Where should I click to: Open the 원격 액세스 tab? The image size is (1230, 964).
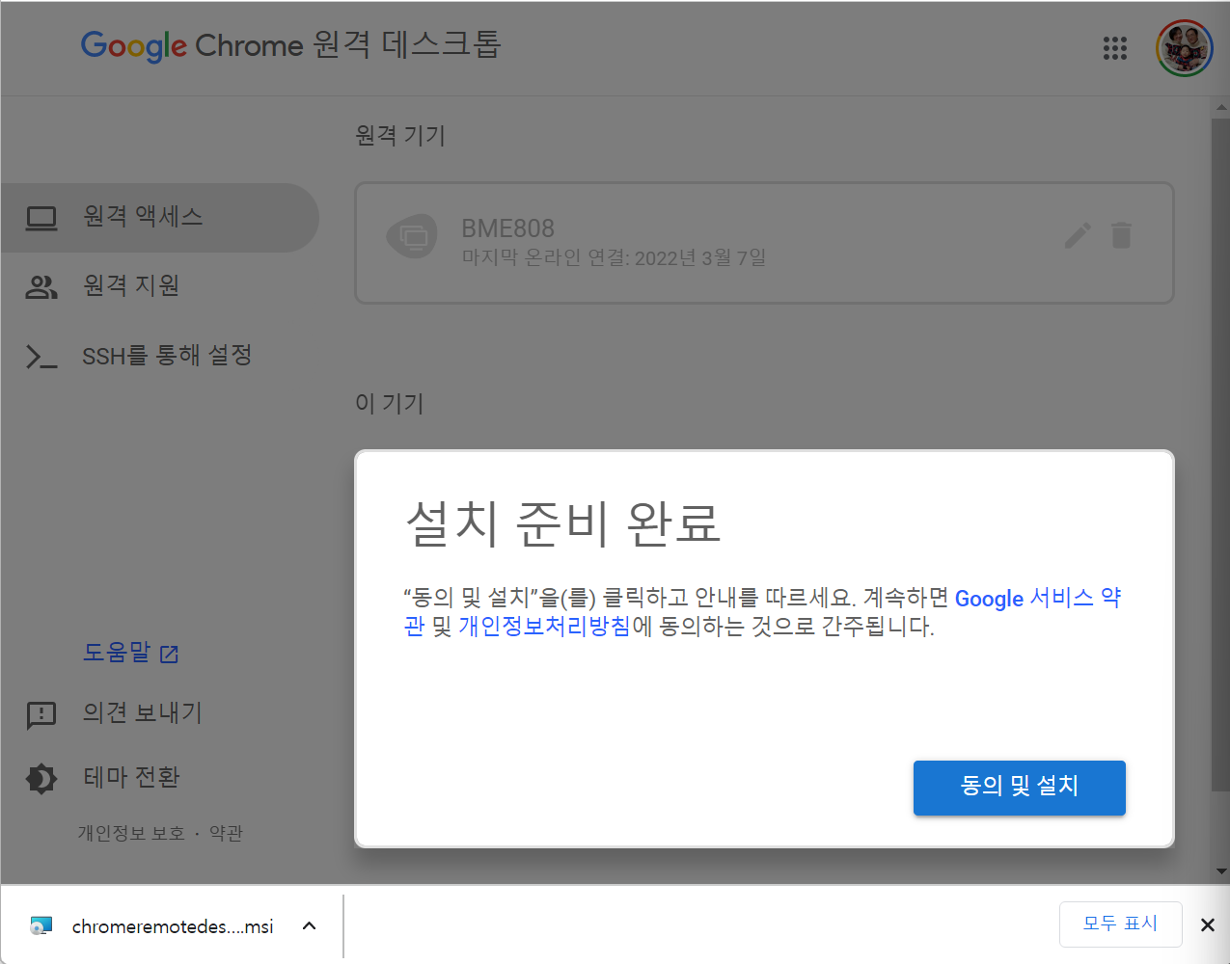[x=159, y=218]
